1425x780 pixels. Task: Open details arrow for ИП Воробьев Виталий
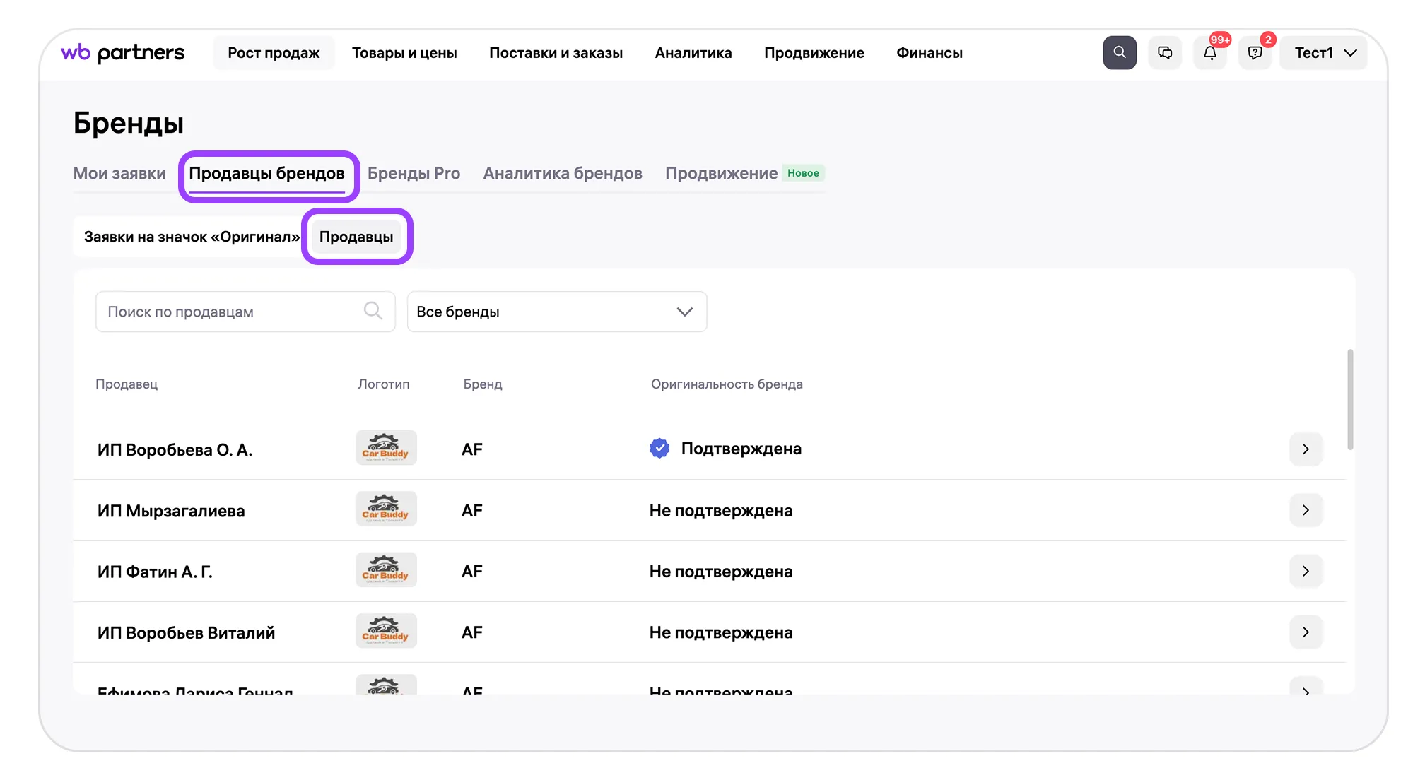coord(1306,632)
